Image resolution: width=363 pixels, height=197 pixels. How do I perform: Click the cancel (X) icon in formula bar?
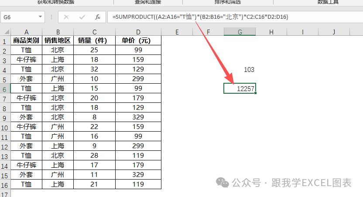coord(66,17)
